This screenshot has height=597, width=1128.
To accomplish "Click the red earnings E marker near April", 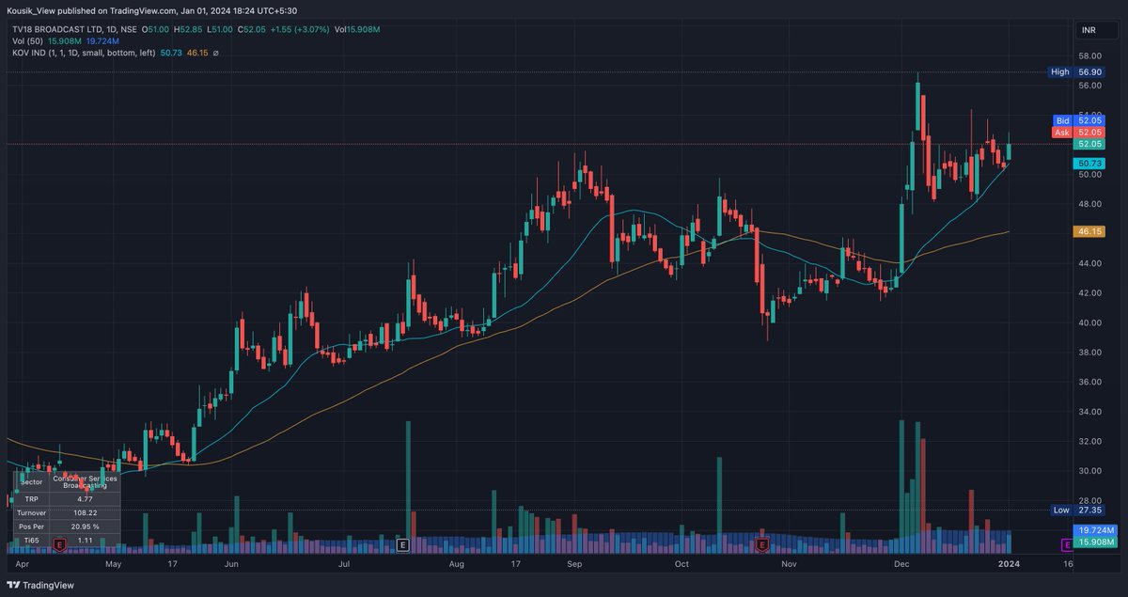I will [60, 544].
